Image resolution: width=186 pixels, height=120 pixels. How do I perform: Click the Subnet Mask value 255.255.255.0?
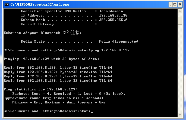113,20
